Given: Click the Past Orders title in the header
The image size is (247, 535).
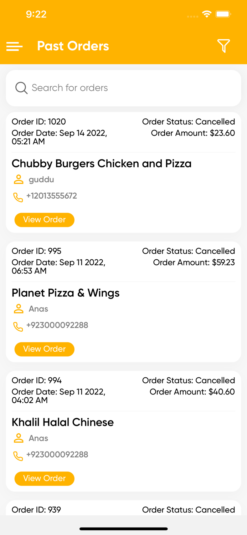Looking at the screenshot, I should pyautogui.click(x=73, y=46).
